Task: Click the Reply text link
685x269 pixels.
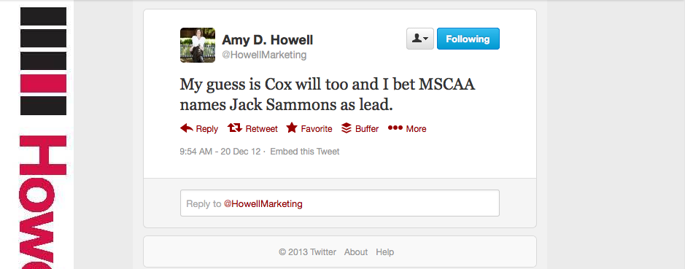Action: click(207, 129)
